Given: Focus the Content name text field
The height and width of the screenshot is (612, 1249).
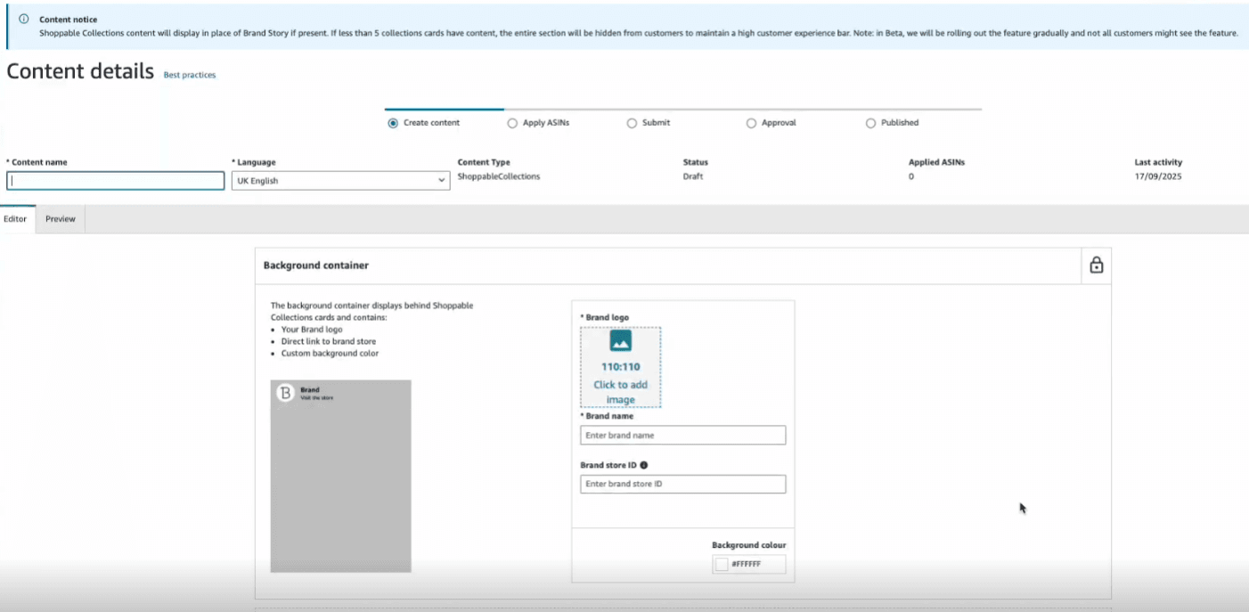Looking at the screenshot, I should [x=116, y=181].
